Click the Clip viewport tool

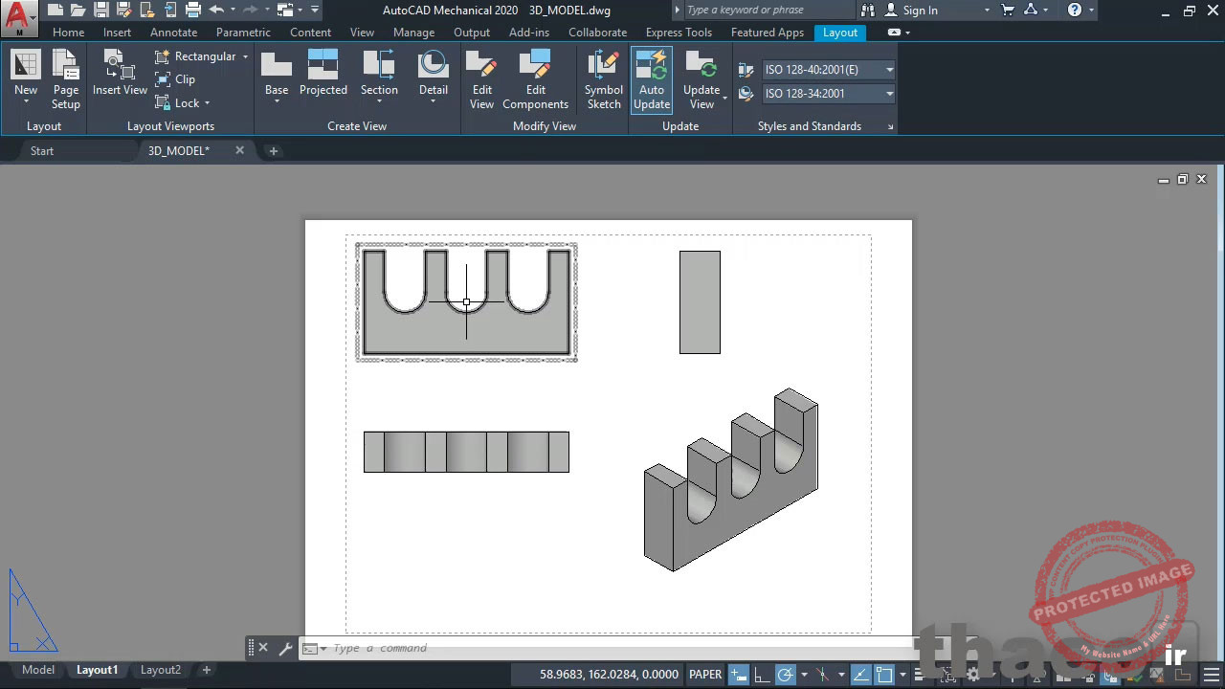[x=175, y=79]
